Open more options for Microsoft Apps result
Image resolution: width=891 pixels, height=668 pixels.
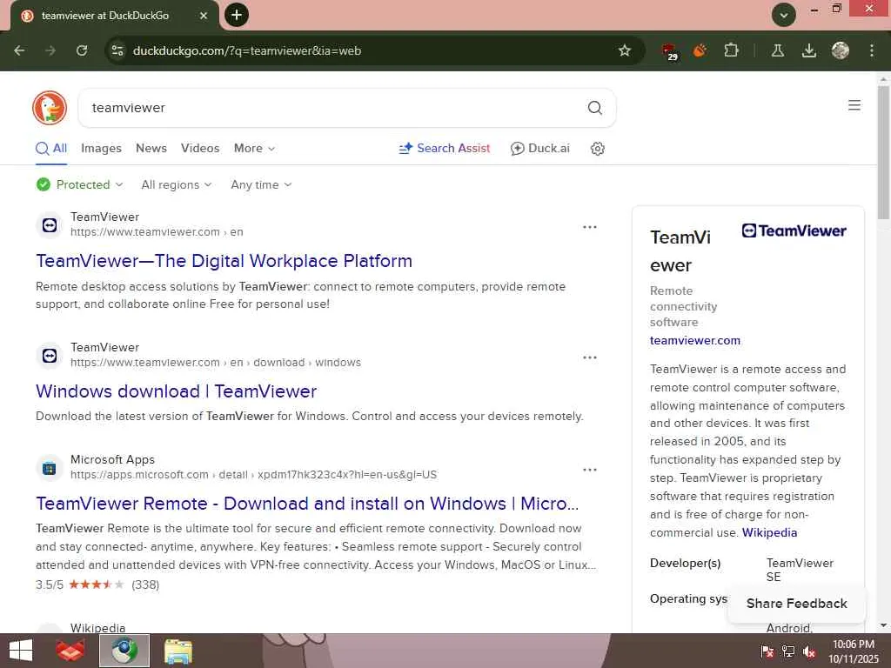590,470
